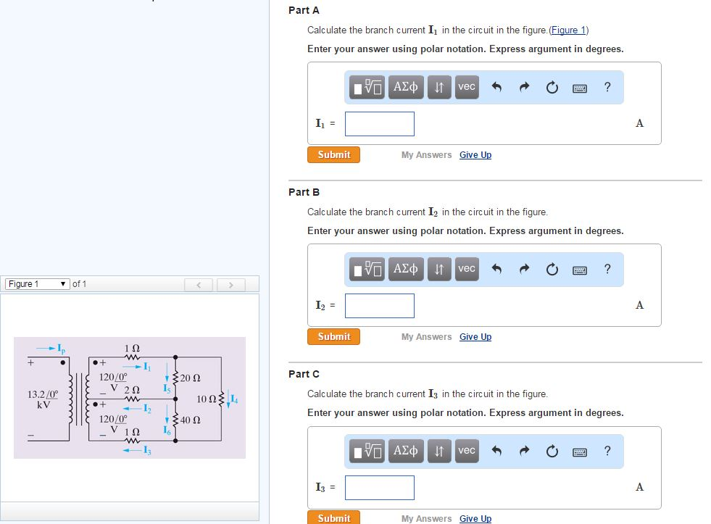Undo the last edit in Part A editor

pos(496,87)
